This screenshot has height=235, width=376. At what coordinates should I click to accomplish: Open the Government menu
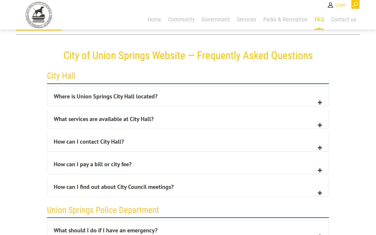click(x=216, y=19)
